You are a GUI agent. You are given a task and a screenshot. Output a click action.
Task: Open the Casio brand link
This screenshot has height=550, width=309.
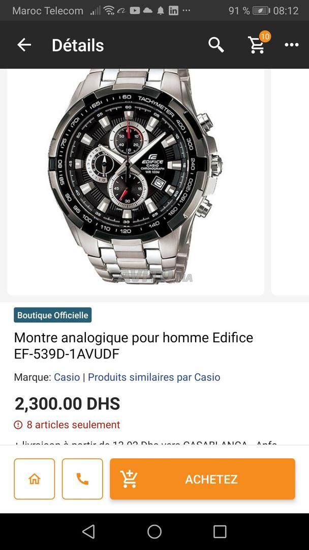pos(67,377)
